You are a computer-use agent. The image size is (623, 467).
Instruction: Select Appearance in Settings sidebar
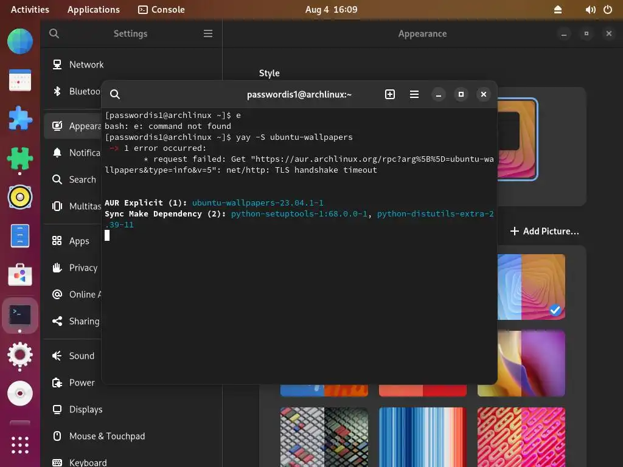72,126
